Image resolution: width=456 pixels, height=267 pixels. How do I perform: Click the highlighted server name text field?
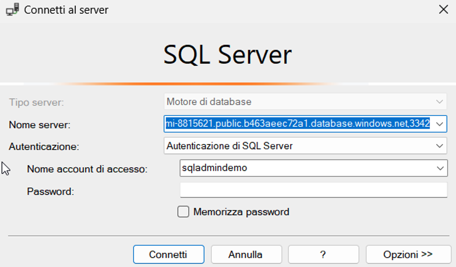click(298, 124)
